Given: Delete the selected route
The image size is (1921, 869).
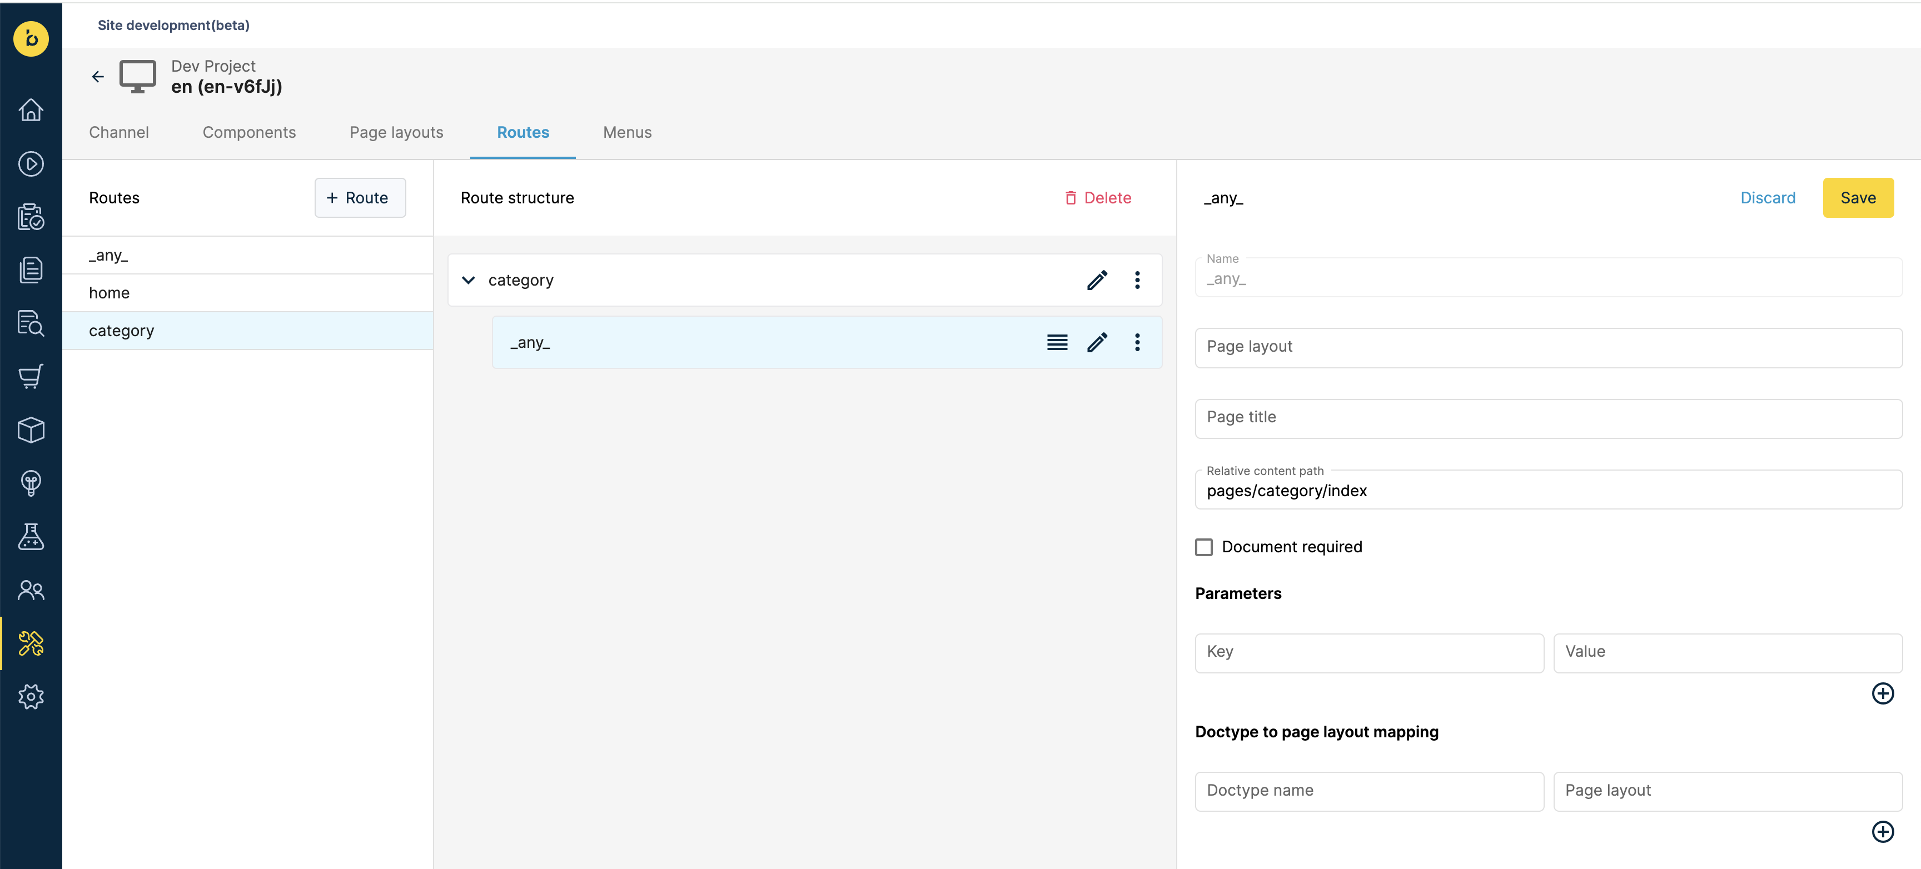Looking at the screenshot, I should tap(1098, 197).
